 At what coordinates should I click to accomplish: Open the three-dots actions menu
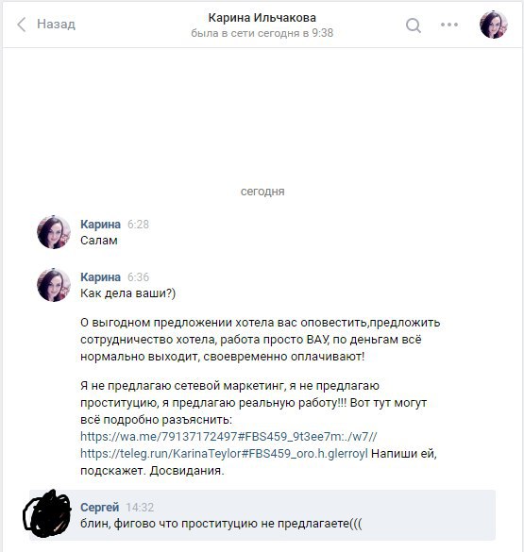[449, 25]
